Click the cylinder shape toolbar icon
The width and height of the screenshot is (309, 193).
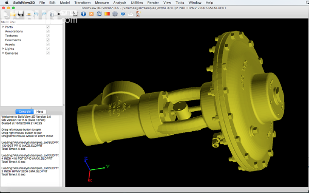52,14
